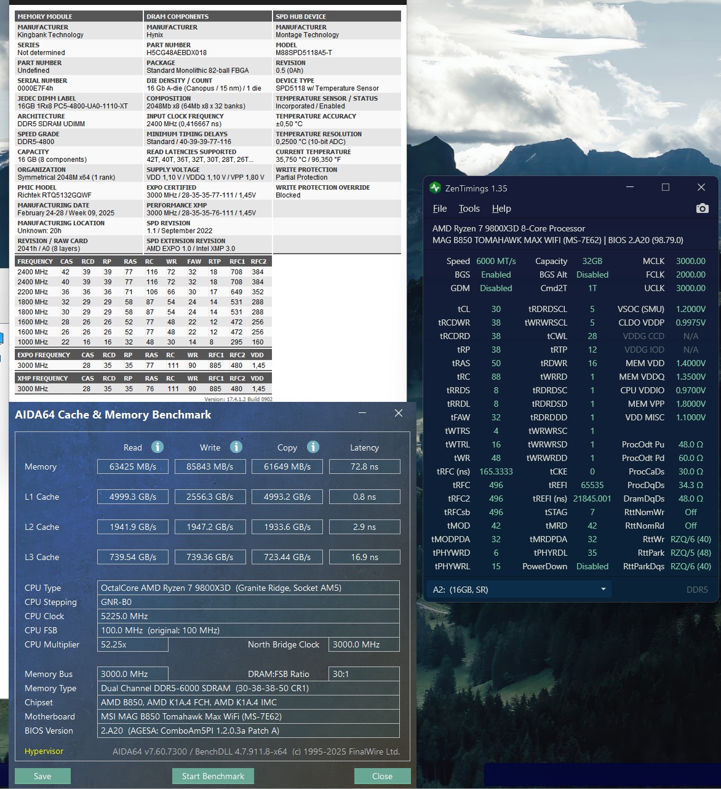Click part number H5CG48AEBDX018
Image resolution: width=721 pixels, height=789 pixels.
(177, 53)
